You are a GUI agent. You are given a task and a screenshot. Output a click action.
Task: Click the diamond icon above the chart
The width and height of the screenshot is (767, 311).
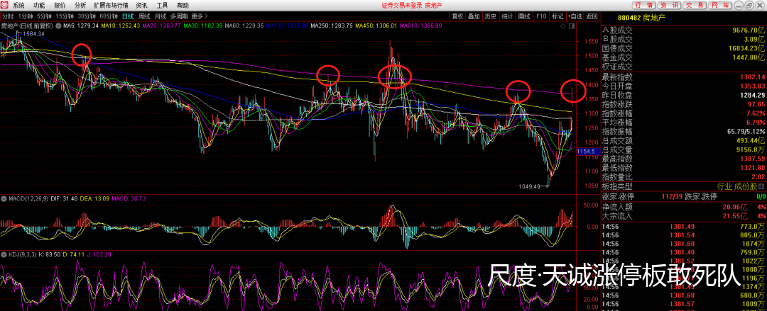point(563,26)
